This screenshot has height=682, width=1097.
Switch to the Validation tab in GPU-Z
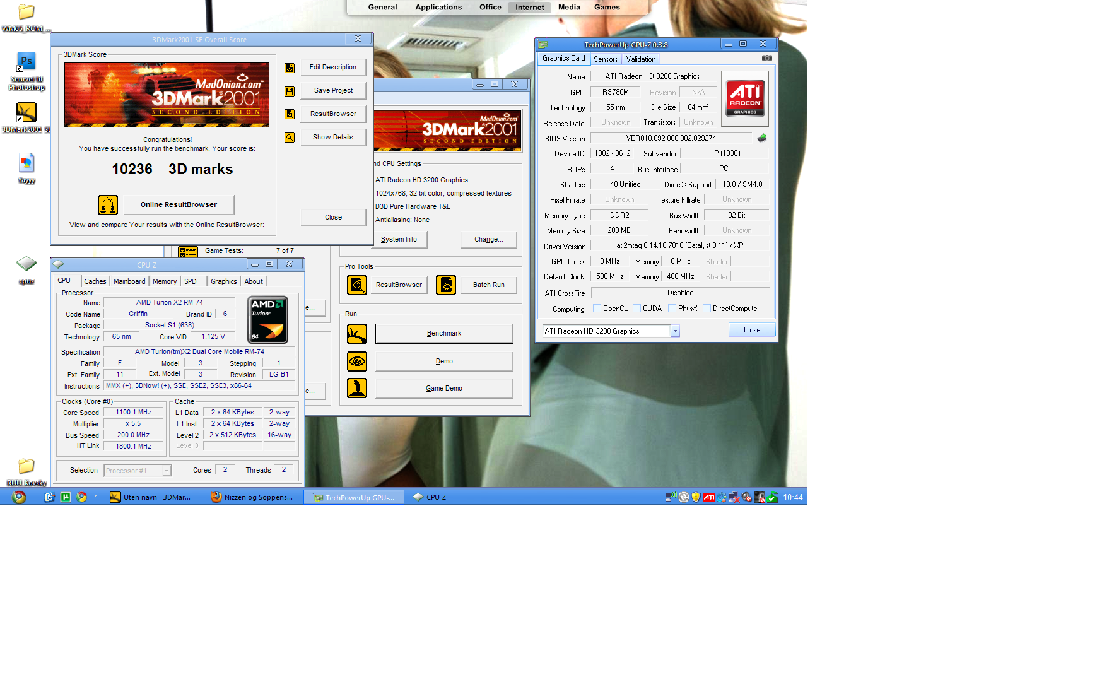tap(641, 59)
